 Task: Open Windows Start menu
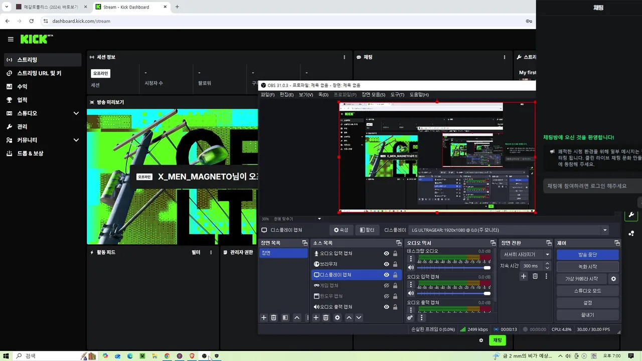click(x=6, y=356)
